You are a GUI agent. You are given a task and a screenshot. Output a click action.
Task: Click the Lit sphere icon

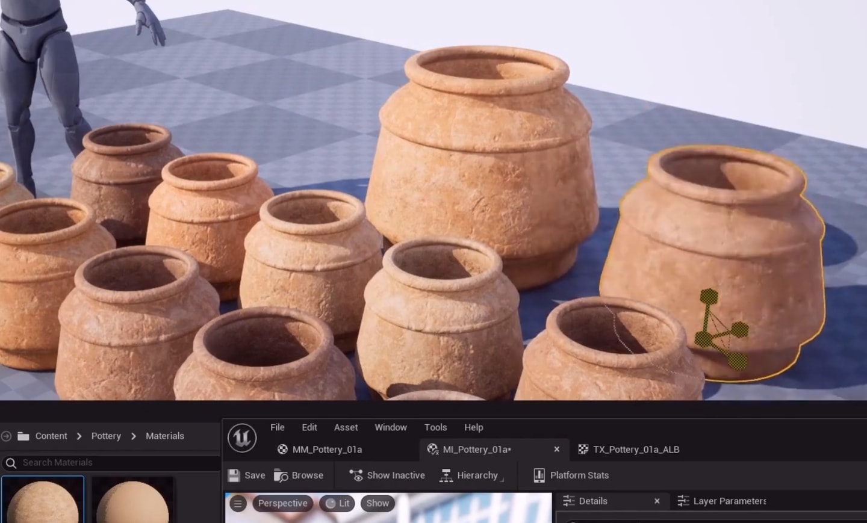331,504
